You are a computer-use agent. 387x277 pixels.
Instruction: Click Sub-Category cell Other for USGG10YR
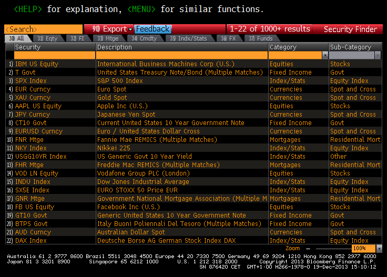[x=339, y=157]
